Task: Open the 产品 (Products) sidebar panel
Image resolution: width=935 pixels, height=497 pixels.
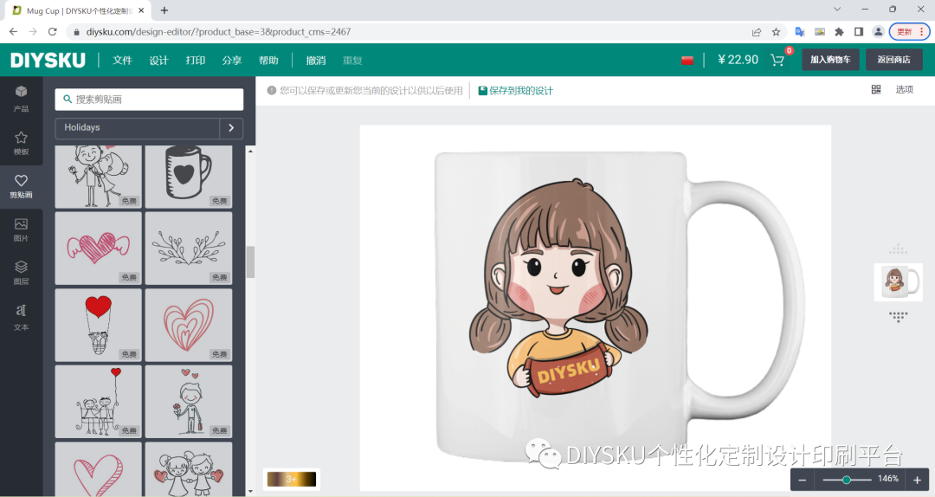Action: 21,99
